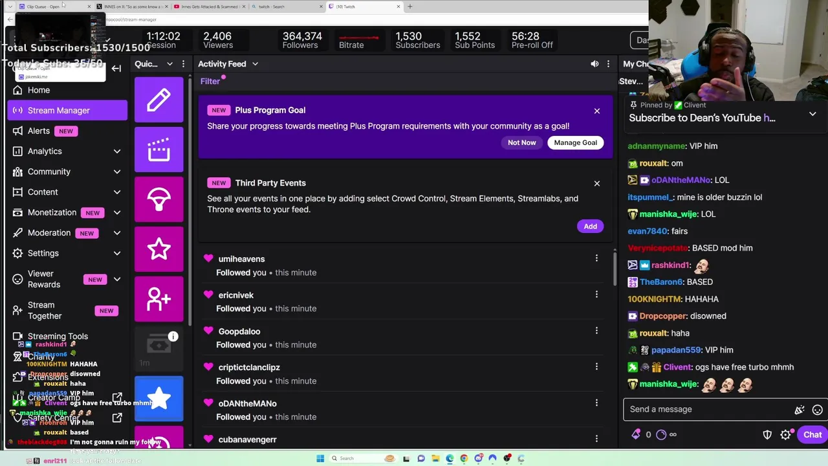Click the Manage Goal button
Image resolution: width=828 pixels, height=466 pixels.
575,142
